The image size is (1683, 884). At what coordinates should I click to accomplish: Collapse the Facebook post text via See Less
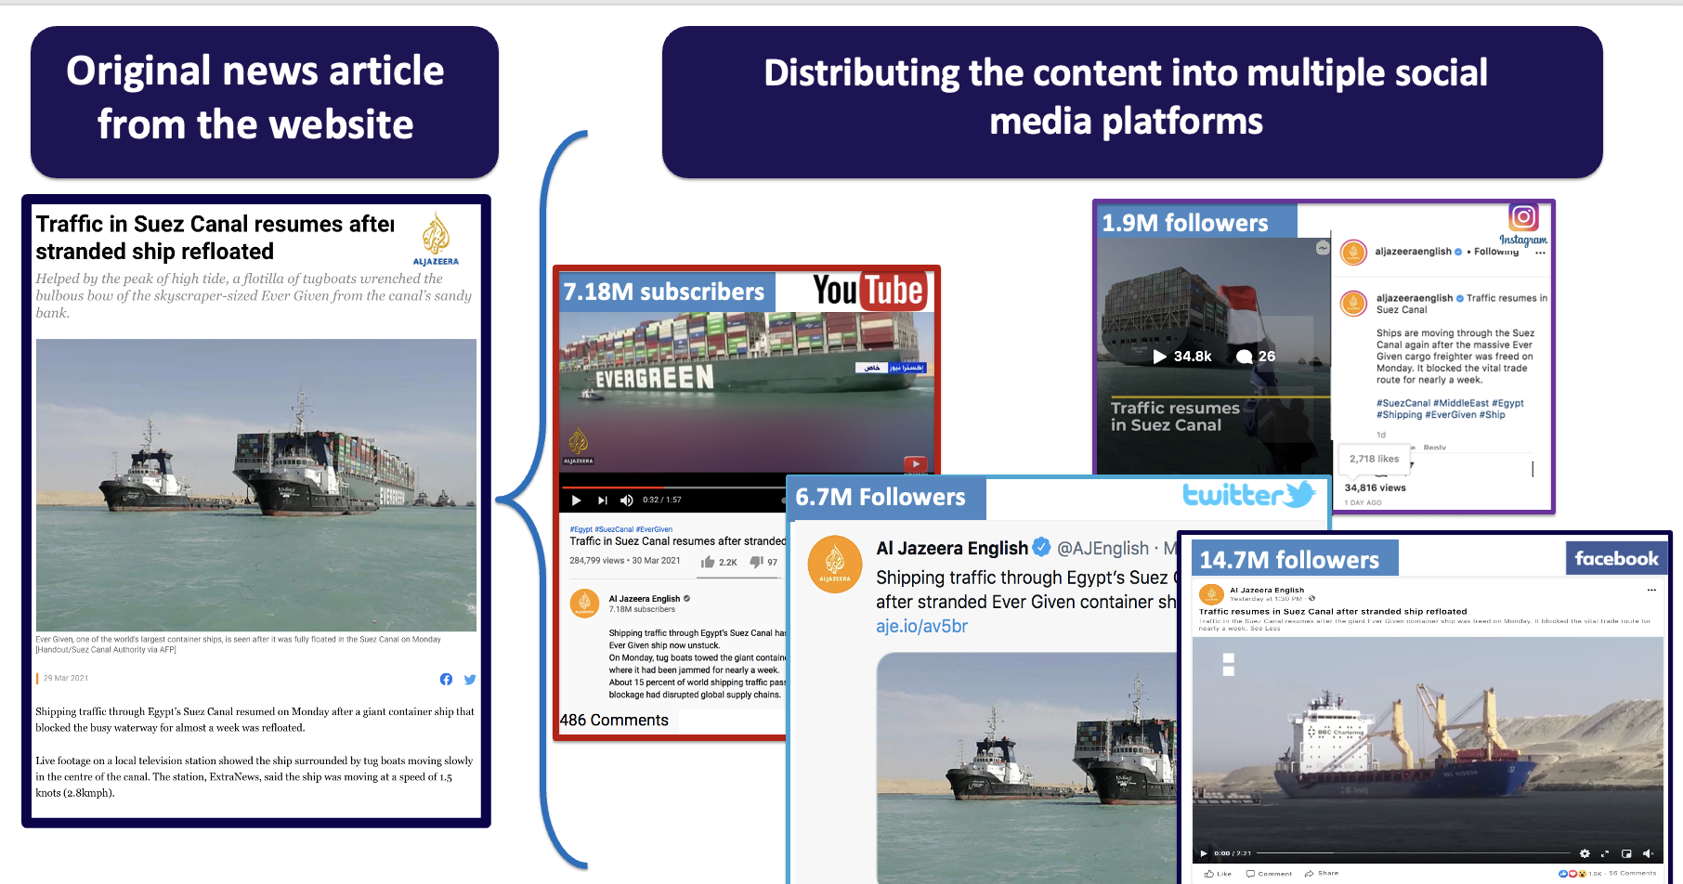(1265, 629)
